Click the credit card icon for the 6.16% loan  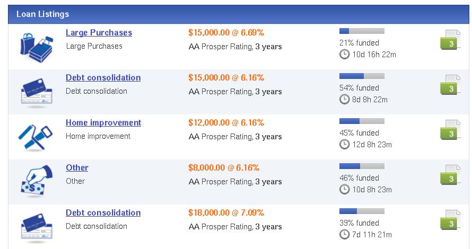click(37, 93)
